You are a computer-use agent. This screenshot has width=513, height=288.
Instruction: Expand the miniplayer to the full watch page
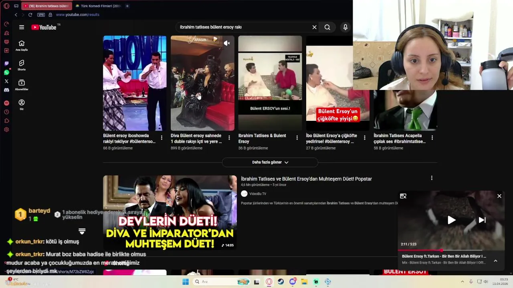tap(403, 196)
